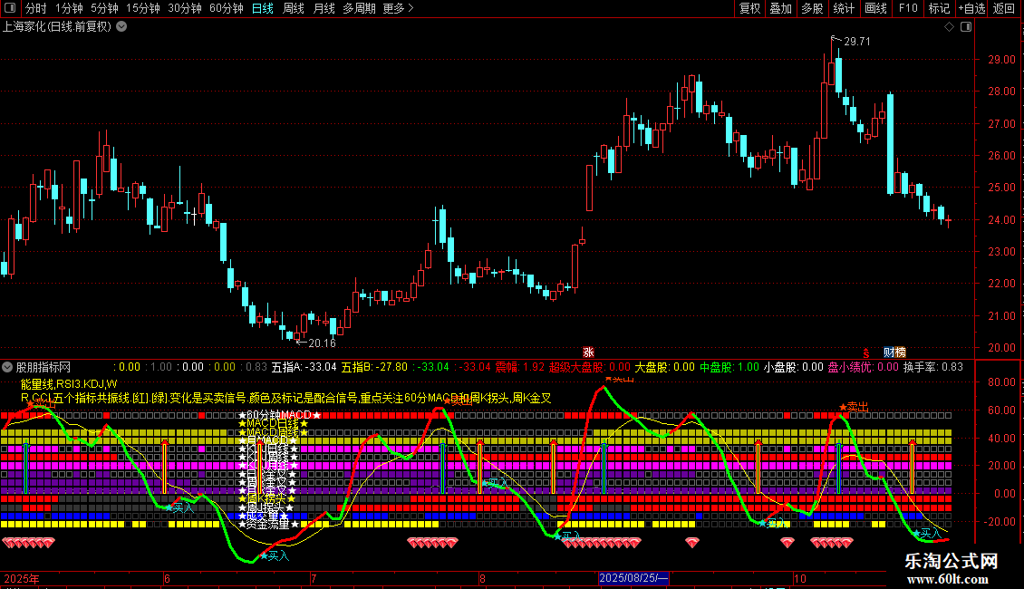Click the ★资金流量★ row label
This screenshot has width=1024, height=589.
pos(267,524)
